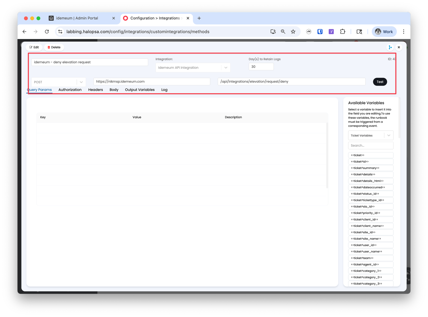Switch to the Query Params tab
The image size is (428, 317).
[39, 90]
